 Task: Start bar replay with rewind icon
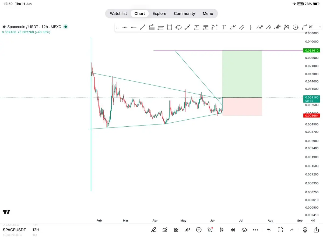click(x=233, y=230)
